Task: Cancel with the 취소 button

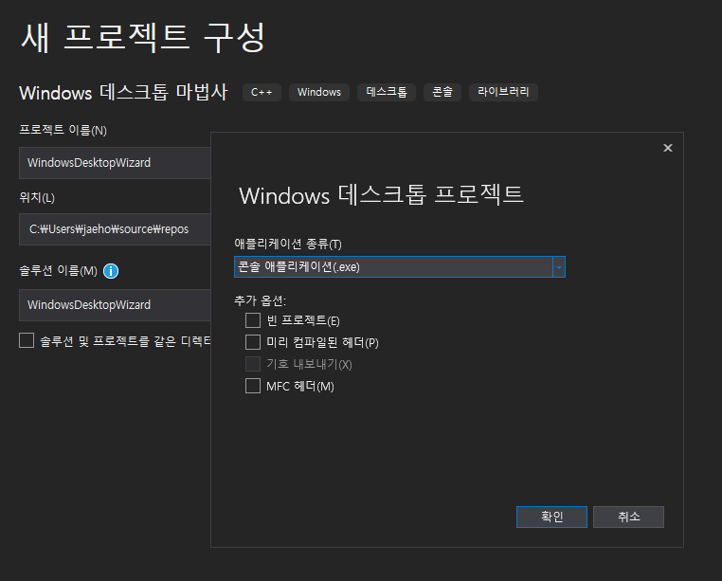Action: (x=628, y=517)
